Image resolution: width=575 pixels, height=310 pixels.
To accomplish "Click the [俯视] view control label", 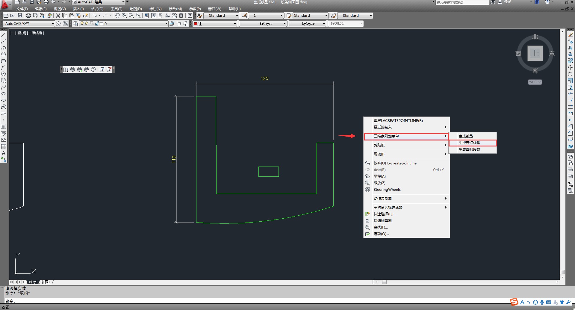I will pos(21,33).
